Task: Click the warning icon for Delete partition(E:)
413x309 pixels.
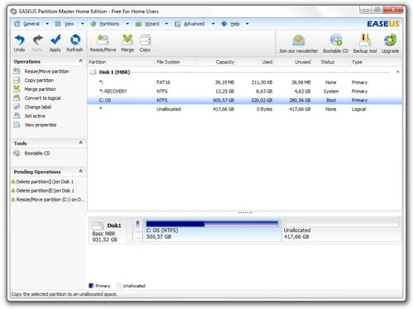Action: 13,190
